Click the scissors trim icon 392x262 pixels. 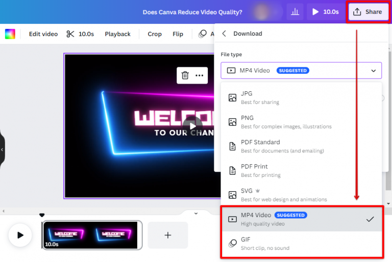tap(70, 34)
